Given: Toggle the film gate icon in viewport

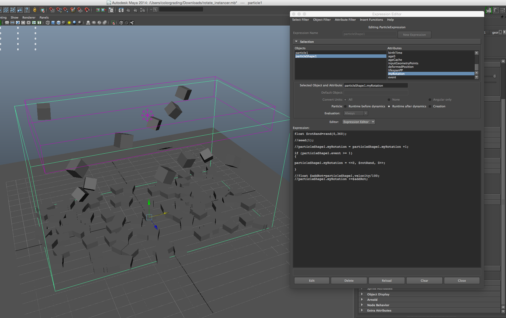Looking at the screenshot, I should pos(12,23).
